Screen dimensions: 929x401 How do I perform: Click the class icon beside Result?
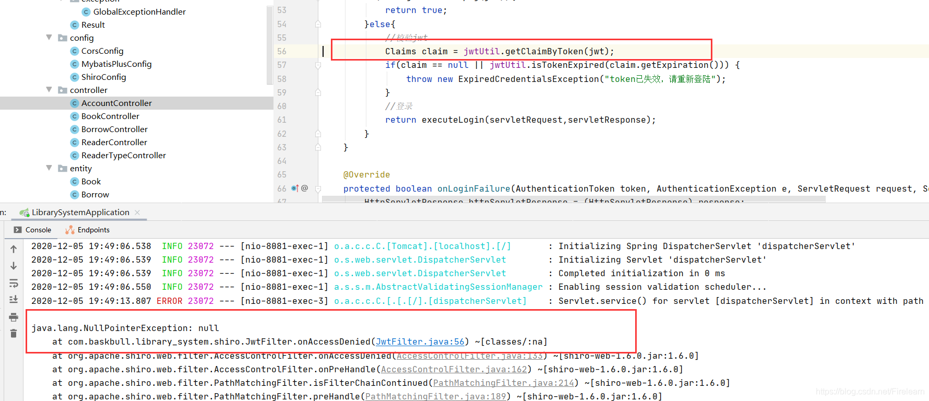pyautogui.click(x=75, y=25)
